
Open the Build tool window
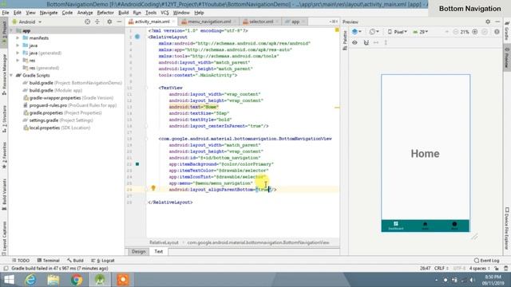coord(75,261)
